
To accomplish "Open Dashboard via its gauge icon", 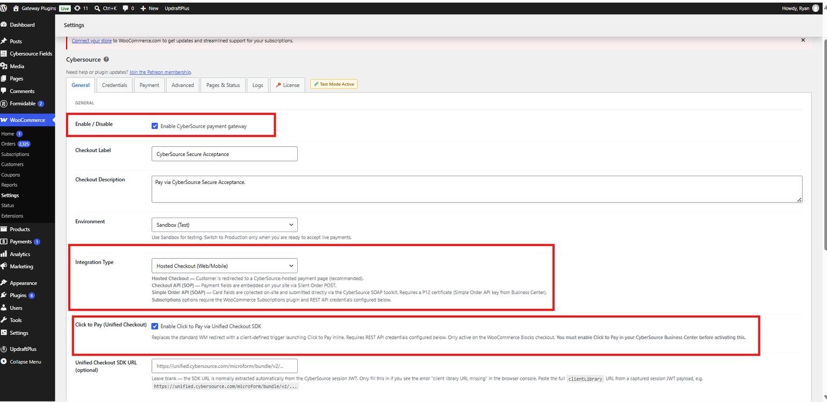I will tap(4, 25).
